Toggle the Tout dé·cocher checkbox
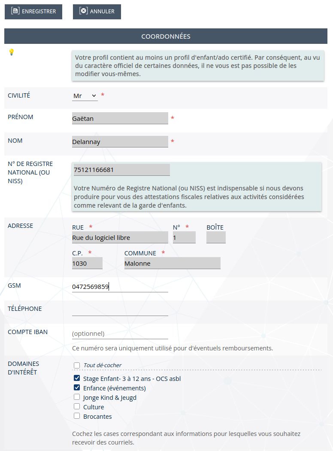The image size is (333, 451). click(x=77, y=365)
